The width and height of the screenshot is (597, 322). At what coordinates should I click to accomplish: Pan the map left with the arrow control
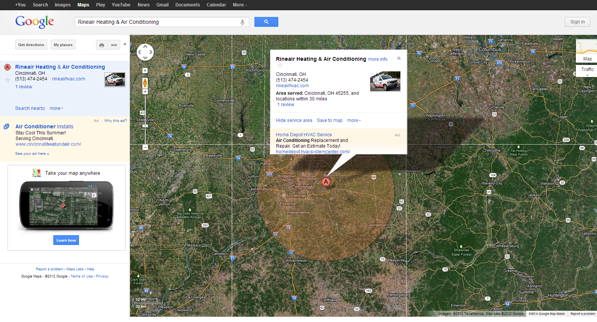click(x=140, y=52)
